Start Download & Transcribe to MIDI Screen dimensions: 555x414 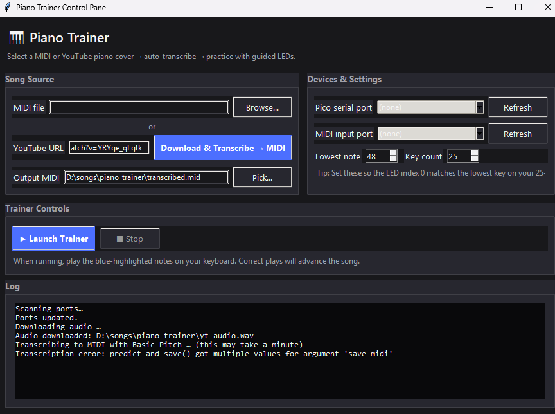point(223,147)
